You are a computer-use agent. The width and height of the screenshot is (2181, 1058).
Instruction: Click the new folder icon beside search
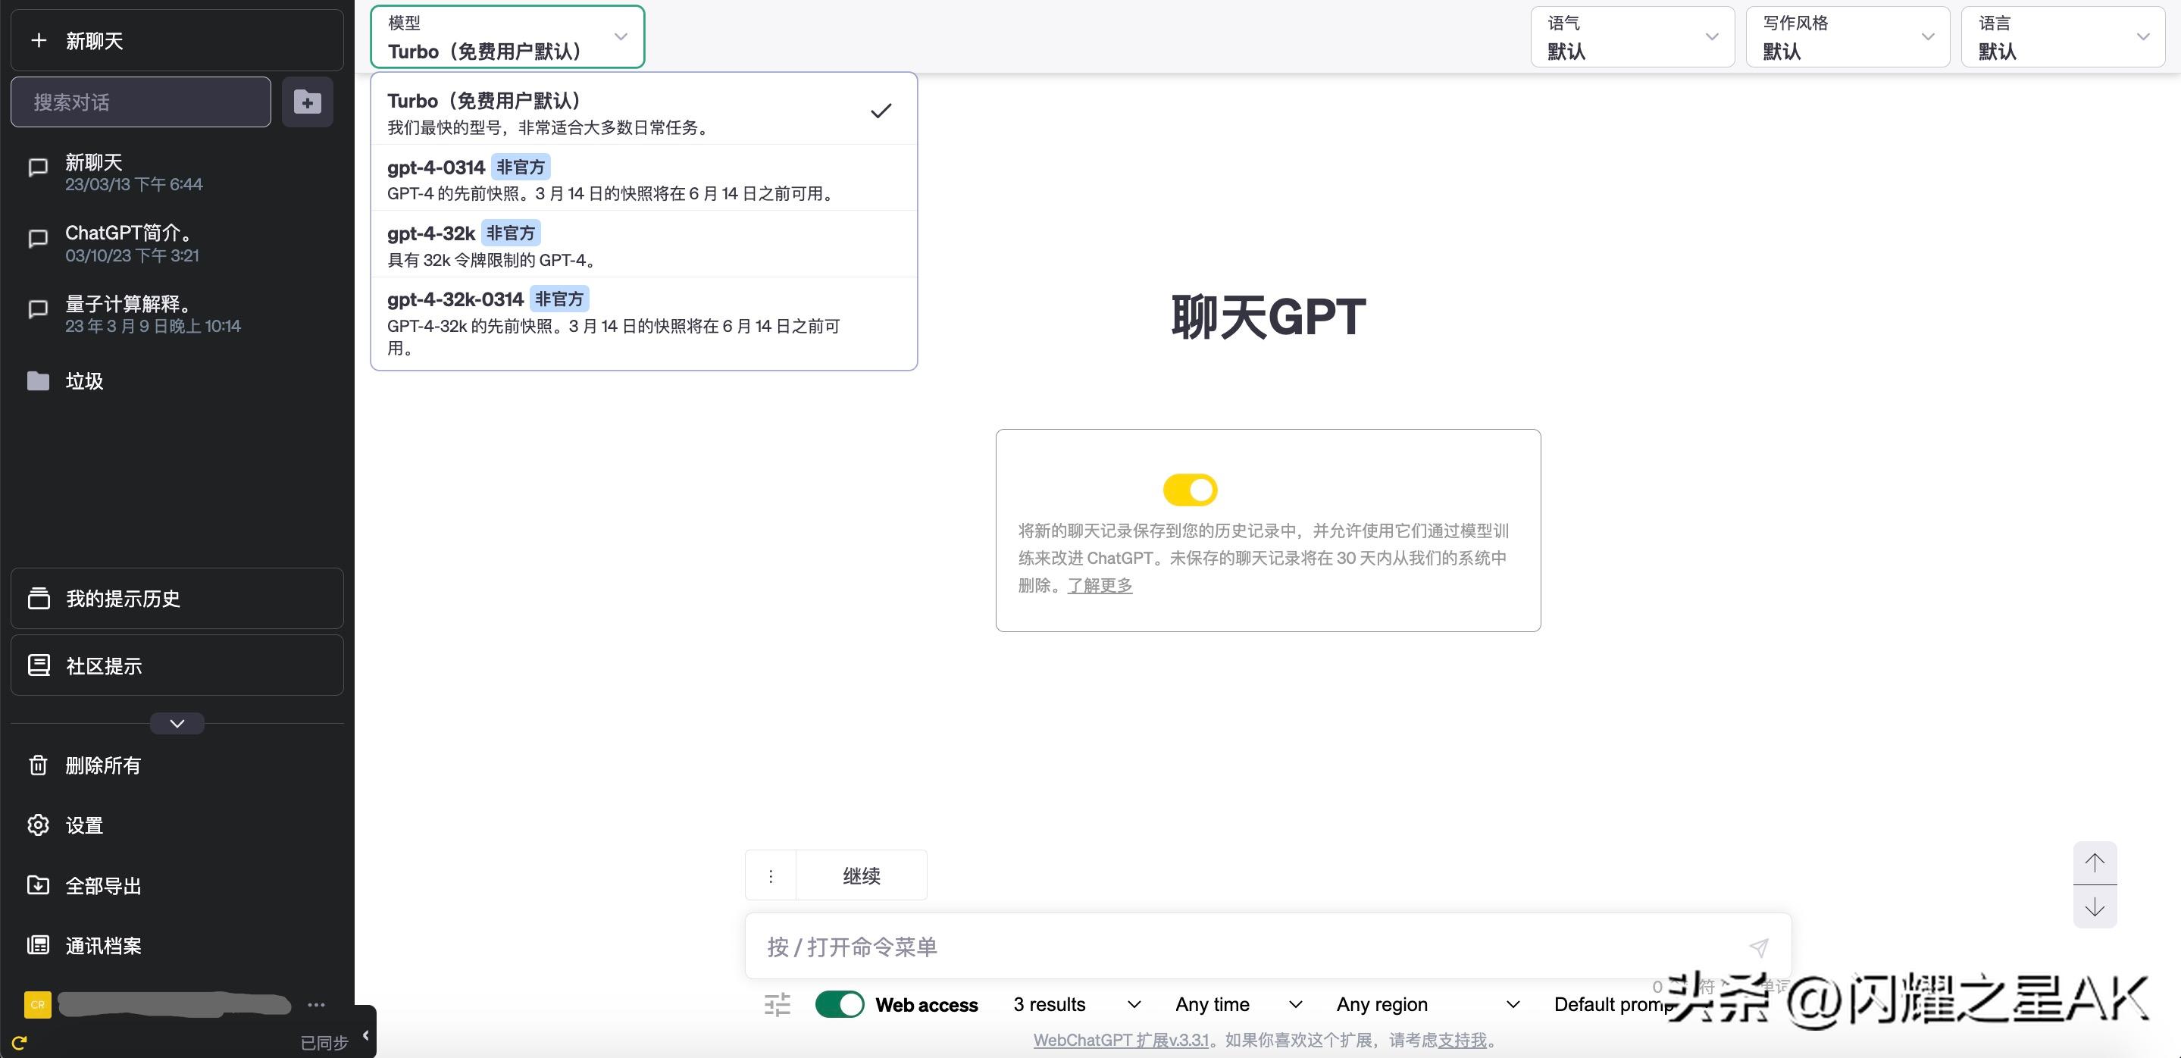click(x=308, y=102)
